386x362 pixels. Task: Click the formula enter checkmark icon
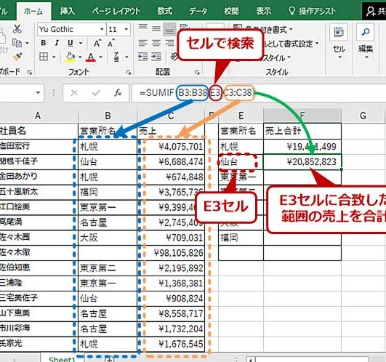point(96,93)
